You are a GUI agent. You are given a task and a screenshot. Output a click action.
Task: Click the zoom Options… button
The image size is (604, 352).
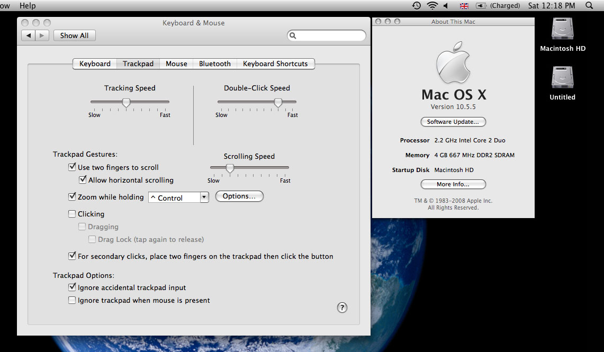[239, 196]
